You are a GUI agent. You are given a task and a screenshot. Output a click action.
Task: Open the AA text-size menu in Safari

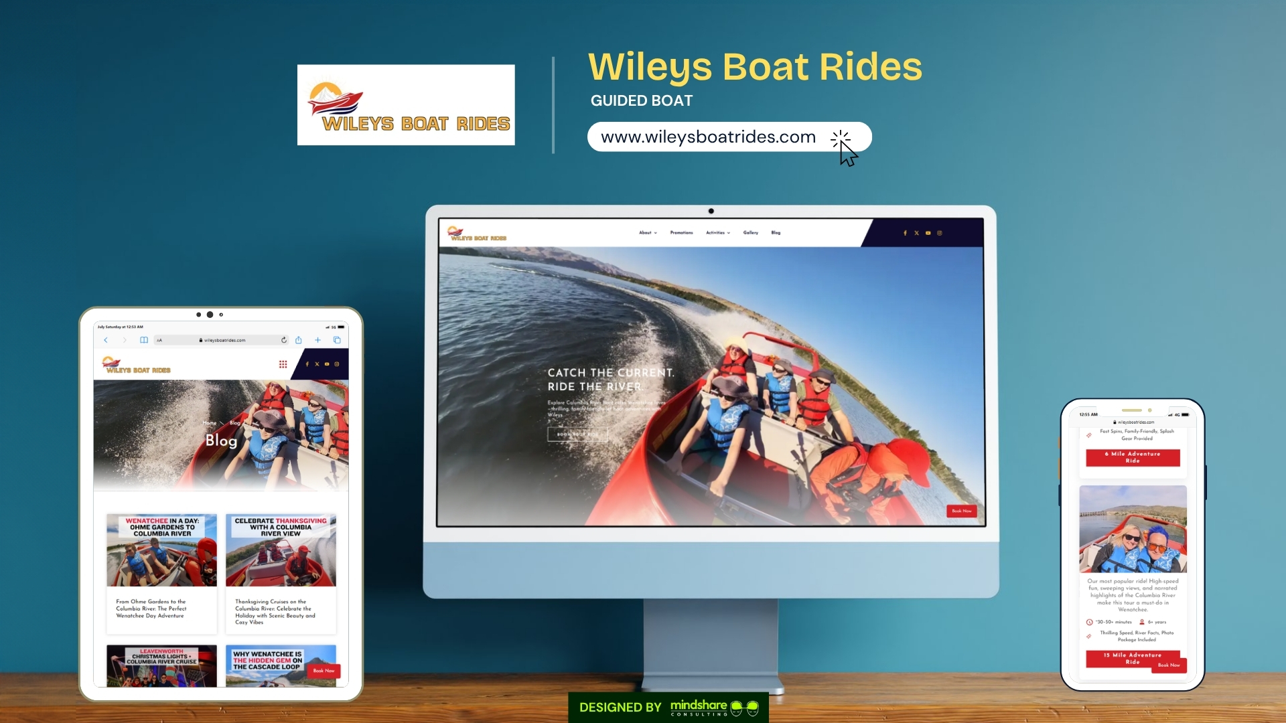click(159, 339)
